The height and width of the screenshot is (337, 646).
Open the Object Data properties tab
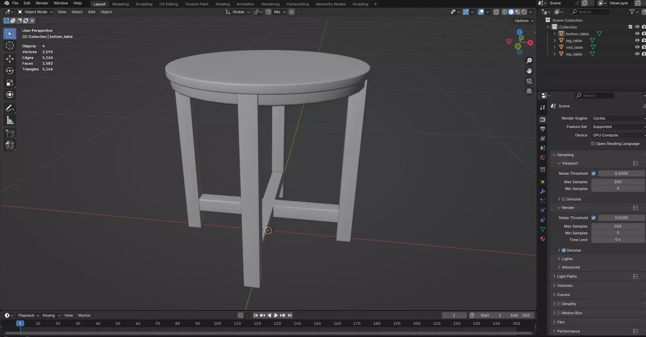(543, 229)
